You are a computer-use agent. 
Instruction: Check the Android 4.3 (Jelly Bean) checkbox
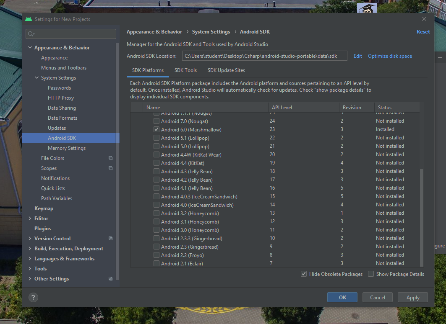(x=156, y=171)
